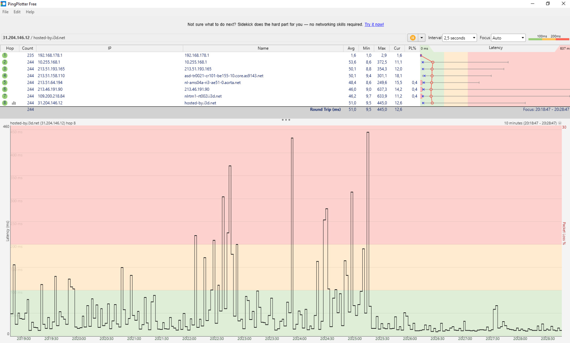This screenshot has height=343, width=570.
Task: Click the 100ms 200ms latency color legend
Action: 549,37
